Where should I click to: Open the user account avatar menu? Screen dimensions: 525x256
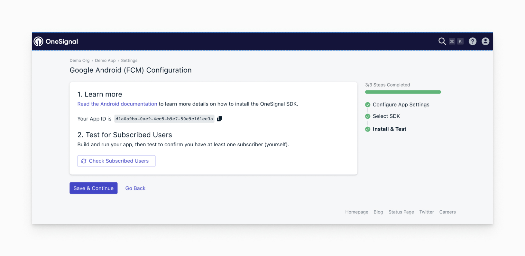click(485, 41)
